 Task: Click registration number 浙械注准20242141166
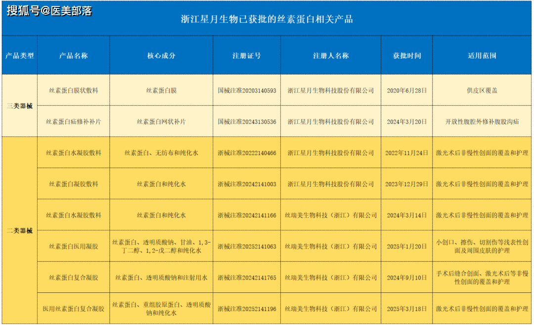pyautogui.click(x=247, y=215)
